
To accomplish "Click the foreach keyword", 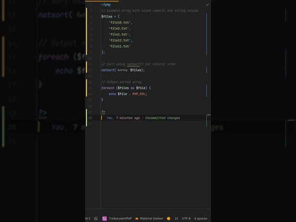I will pos(108,88).
